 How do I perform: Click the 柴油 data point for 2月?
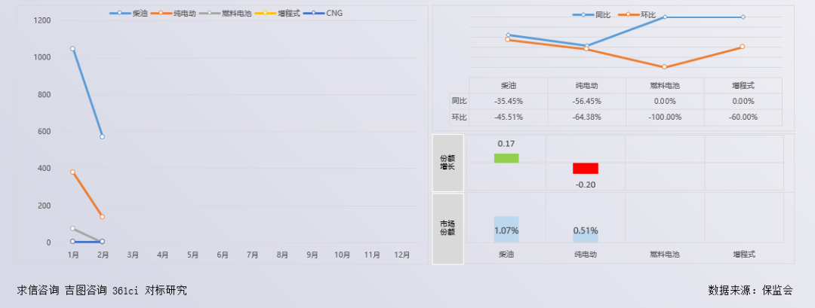(x=102, y=137)
